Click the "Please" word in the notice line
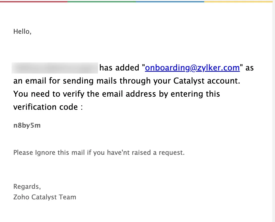Viewport: 275px width, 222px height. click(x=23, y=153)
